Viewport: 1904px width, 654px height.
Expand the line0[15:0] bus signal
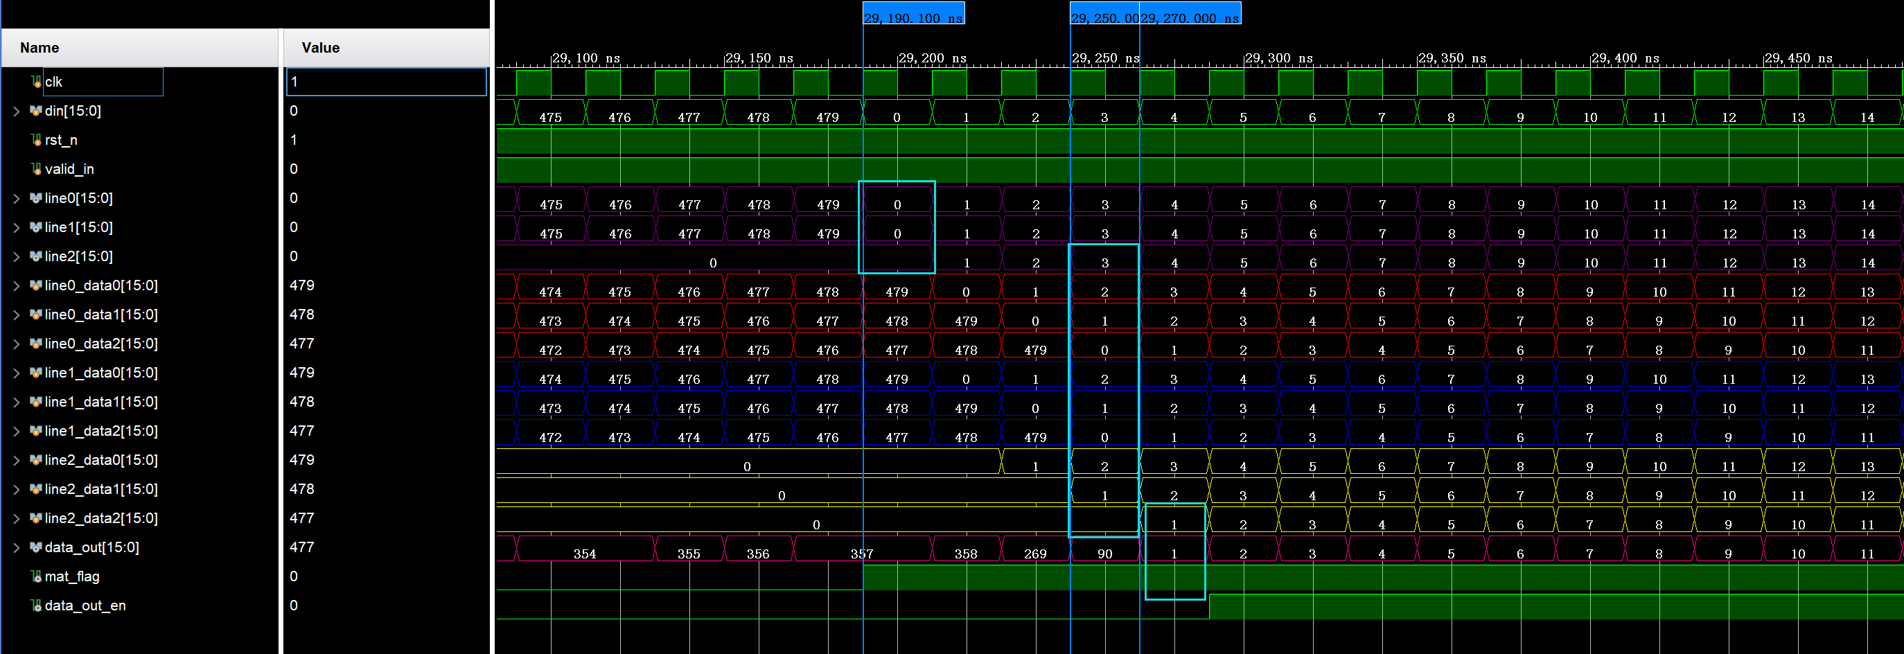(16, 198)
